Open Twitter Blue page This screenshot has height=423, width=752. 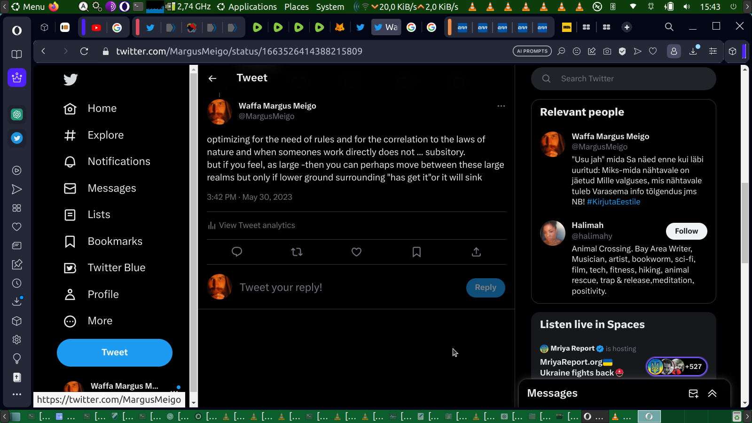pyautogui.click(x=104, y=268)
